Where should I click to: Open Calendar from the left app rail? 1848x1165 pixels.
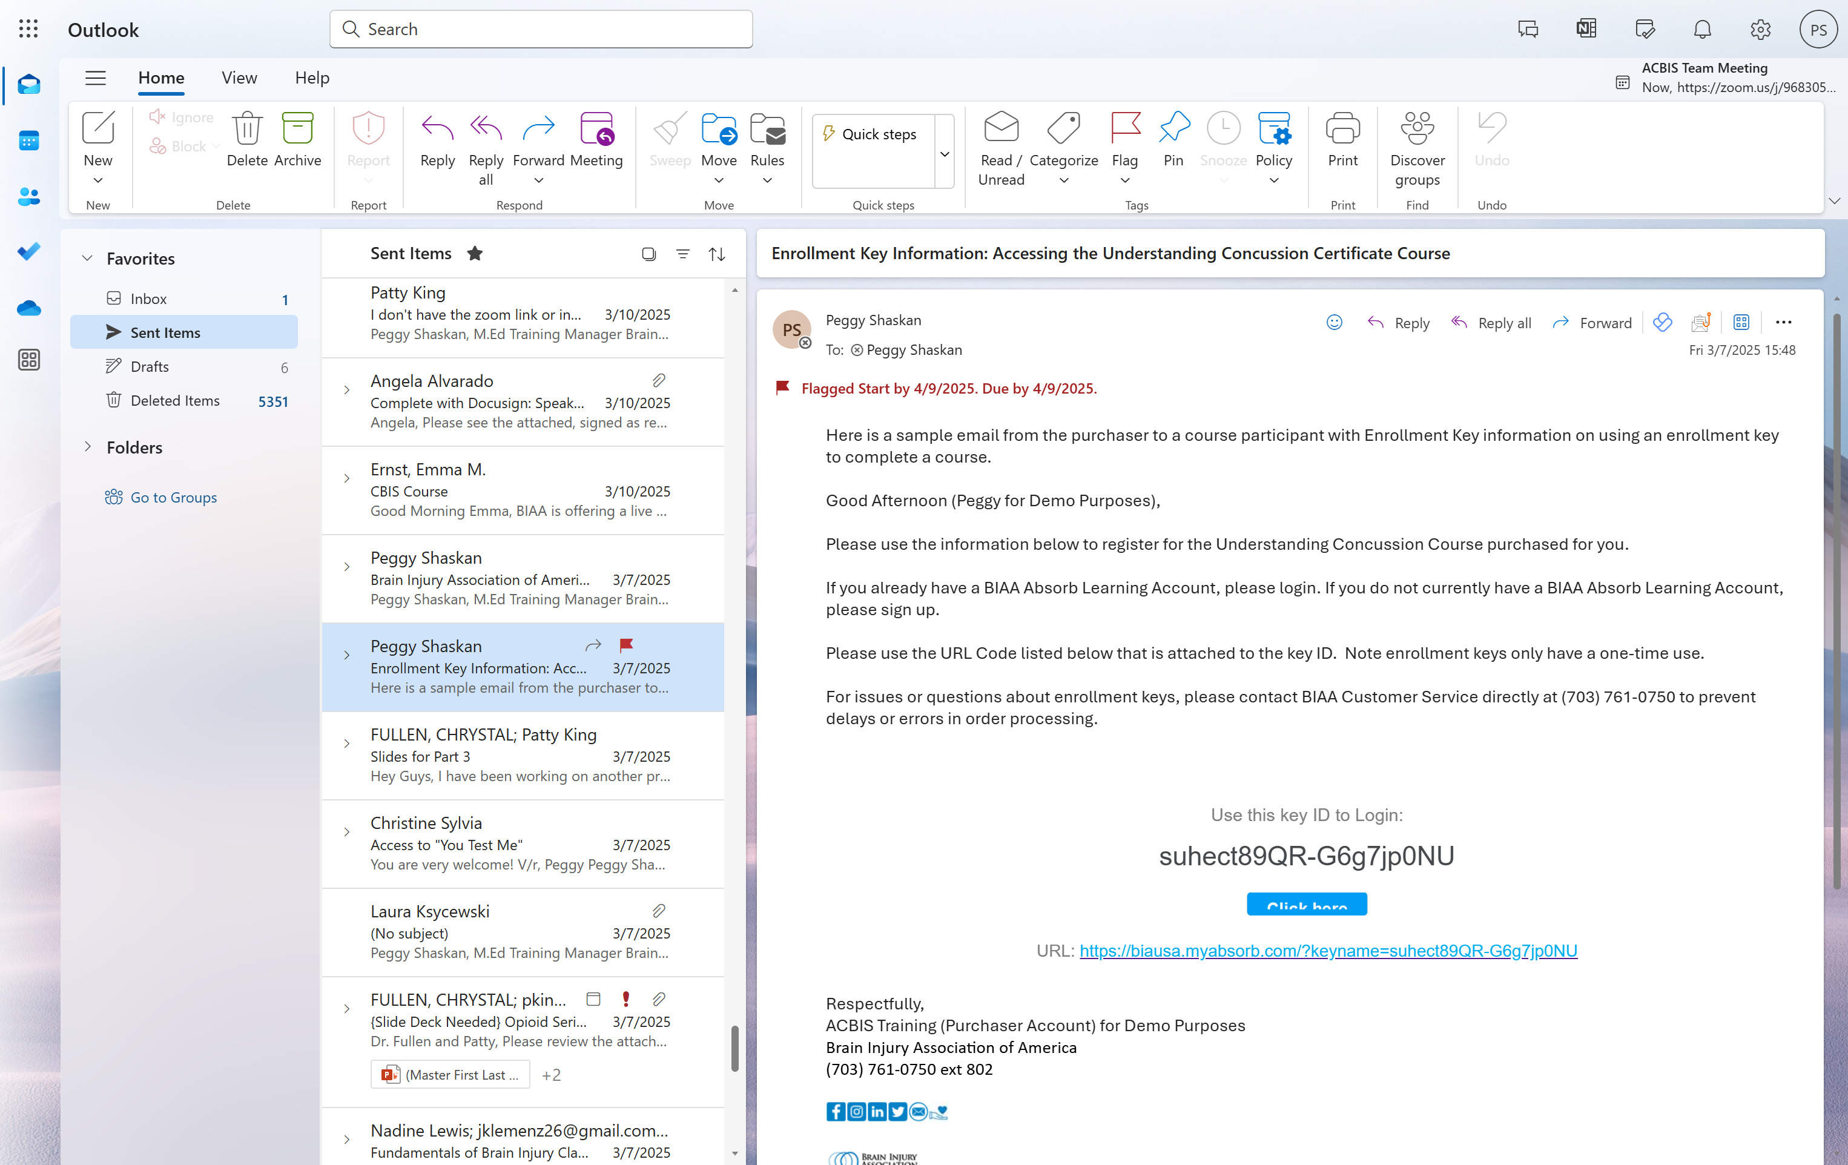[28, 141]
